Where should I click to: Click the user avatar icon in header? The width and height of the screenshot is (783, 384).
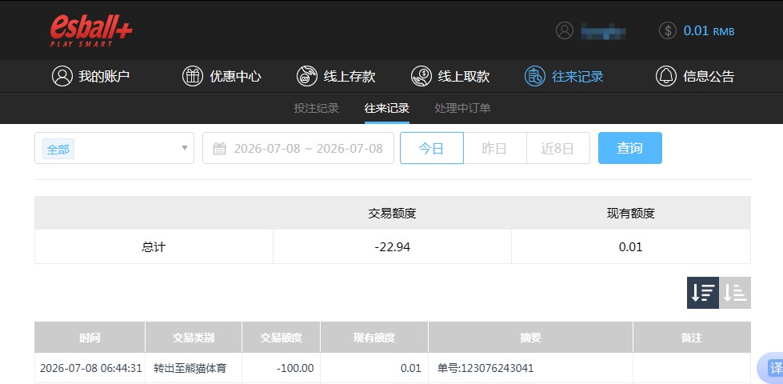point(565,30)
